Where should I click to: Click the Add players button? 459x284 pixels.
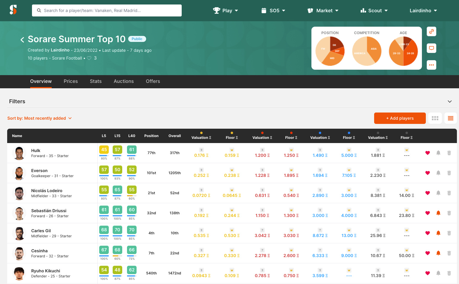400,118
